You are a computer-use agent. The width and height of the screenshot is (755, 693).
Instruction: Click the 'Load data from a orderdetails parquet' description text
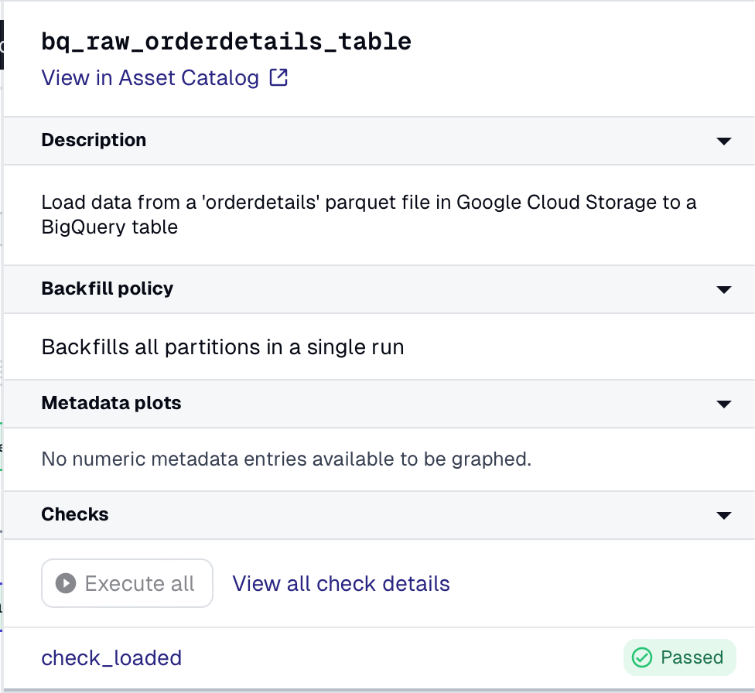(369, 214)
